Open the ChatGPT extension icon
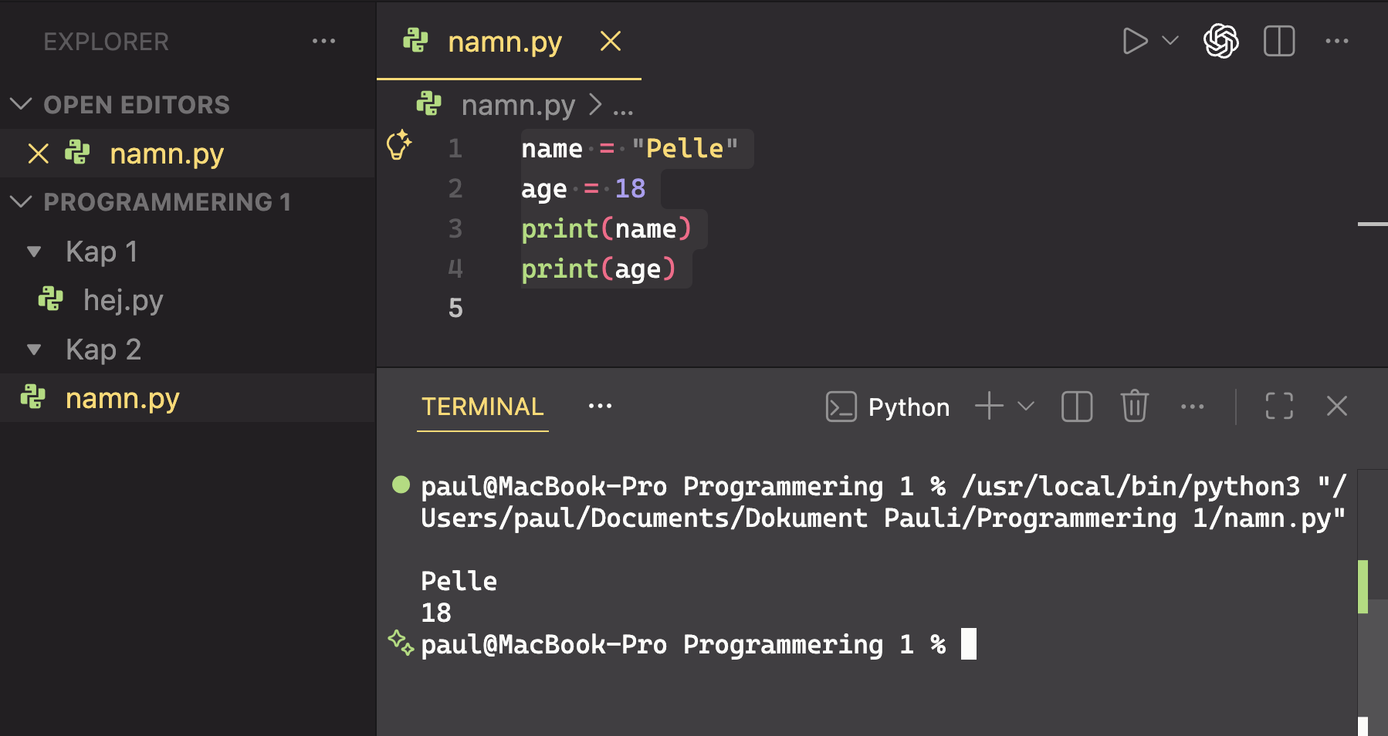Viewport: 1388px width, 736px height. pos(1221,41)
